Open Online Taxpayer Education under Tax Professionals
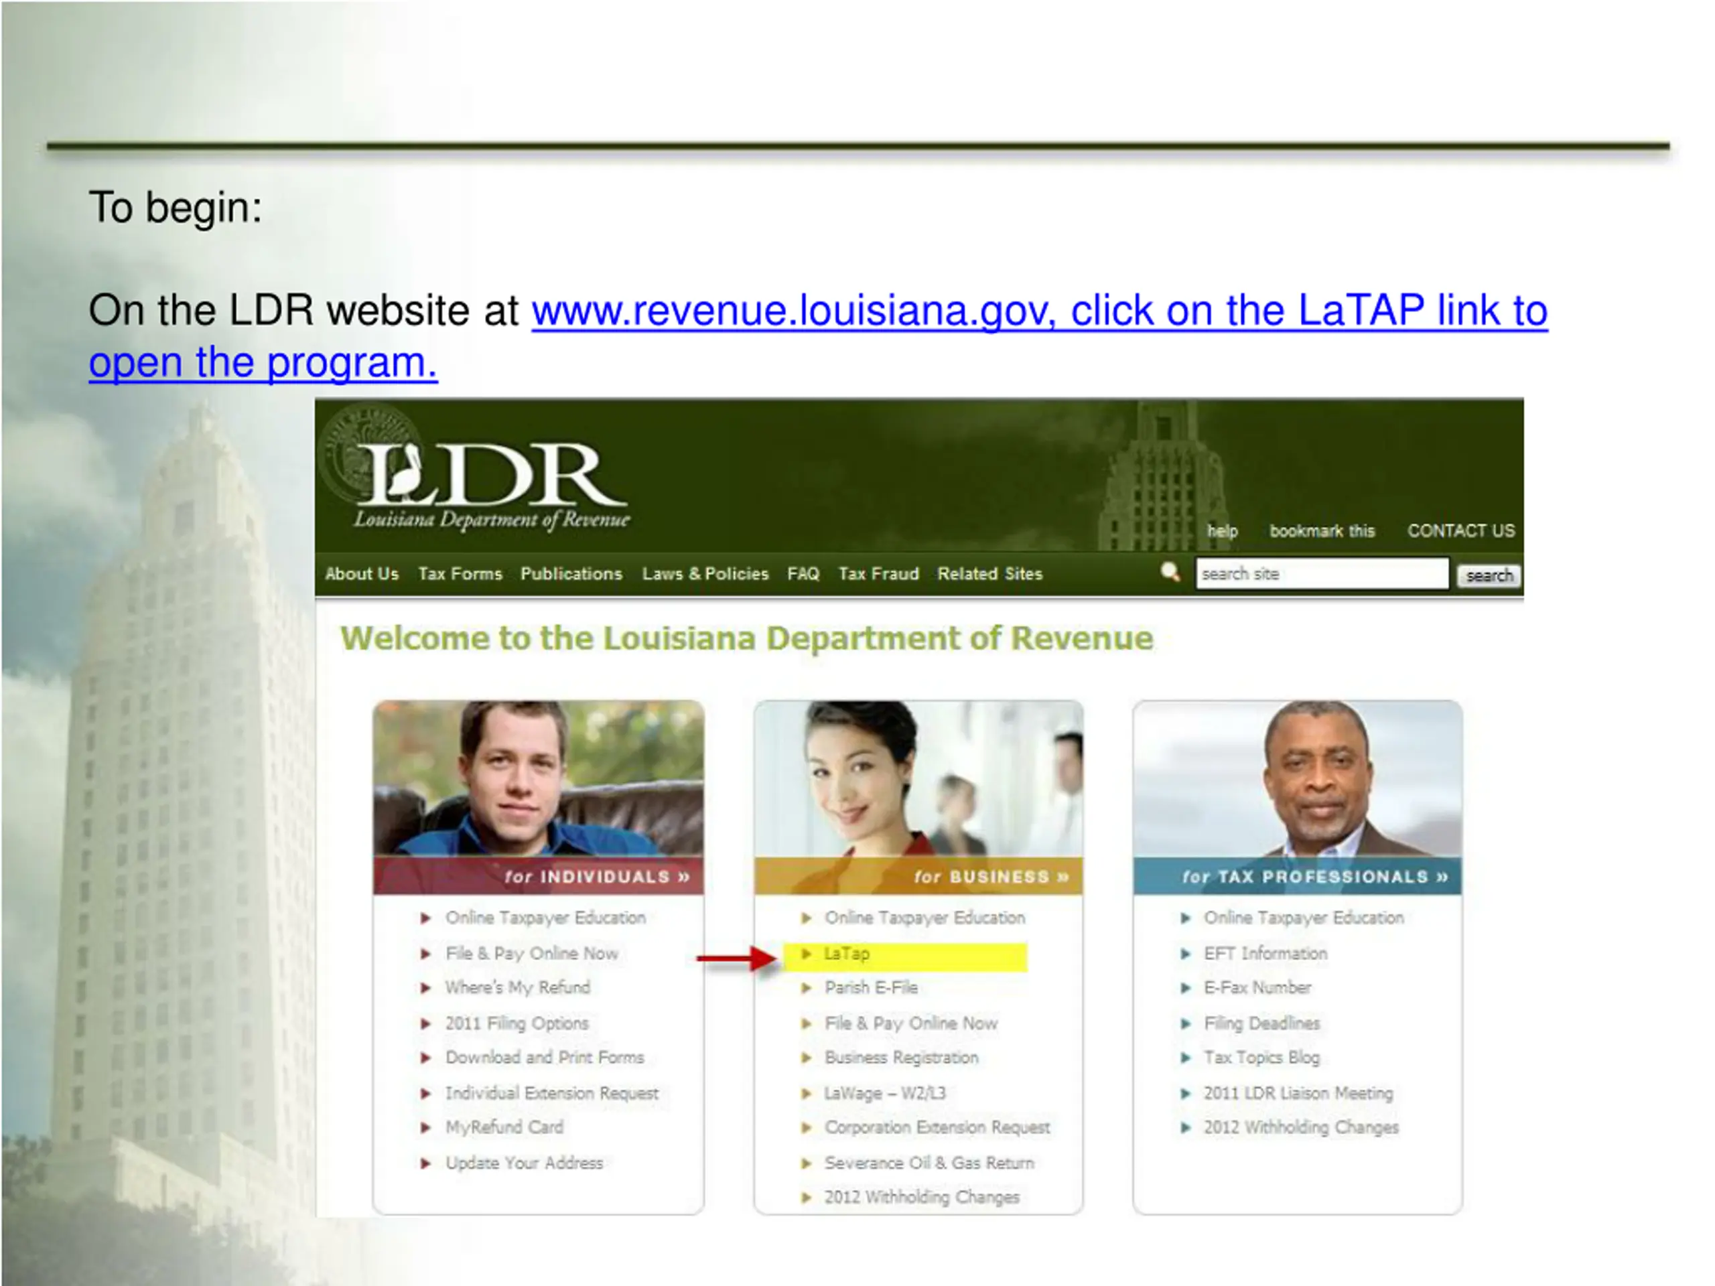The height and width of the screenshot is (1286, 1715). 1303,918
